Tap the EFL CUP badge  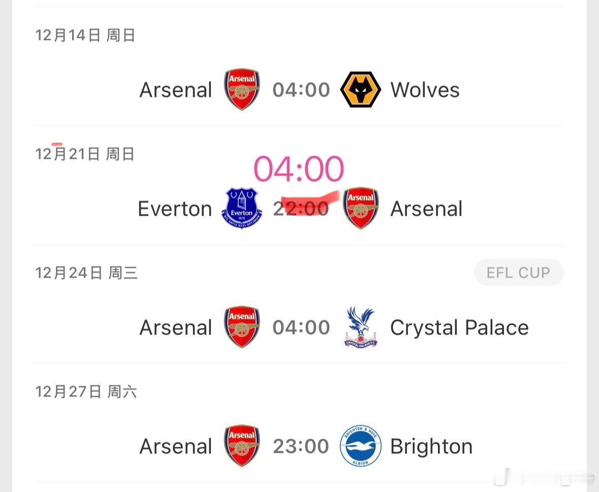(518, 273)
